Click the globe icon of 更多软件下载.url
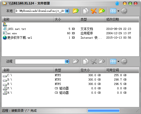The height and width of the screenshot is (114, 141). 5,38
